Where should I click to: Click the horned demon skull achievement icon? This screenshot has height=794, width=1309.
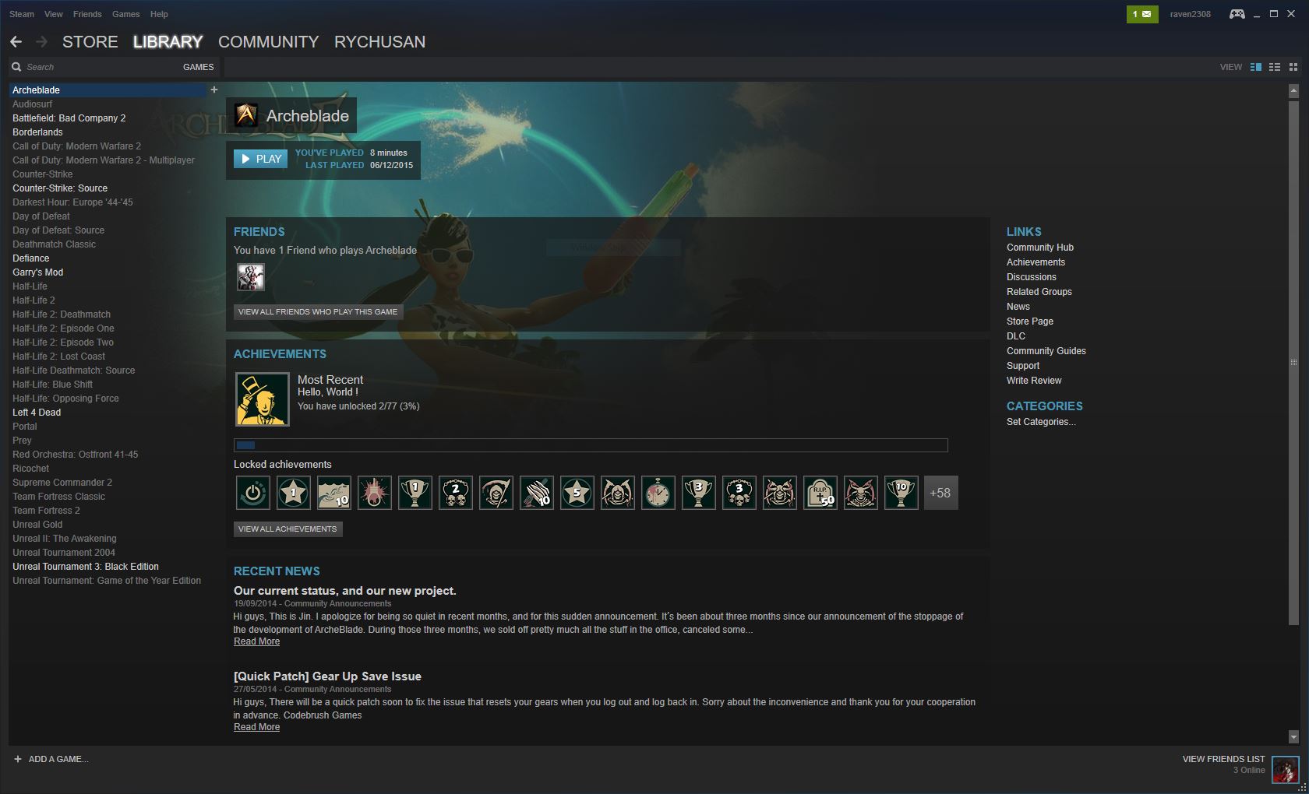(861, 493)
